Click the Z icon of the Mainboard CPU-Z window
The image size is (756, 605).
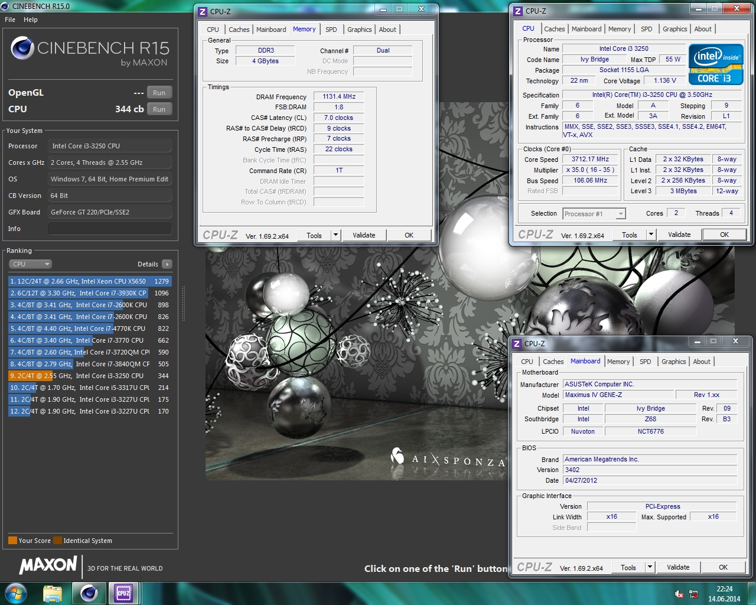[x=517, y=343]
